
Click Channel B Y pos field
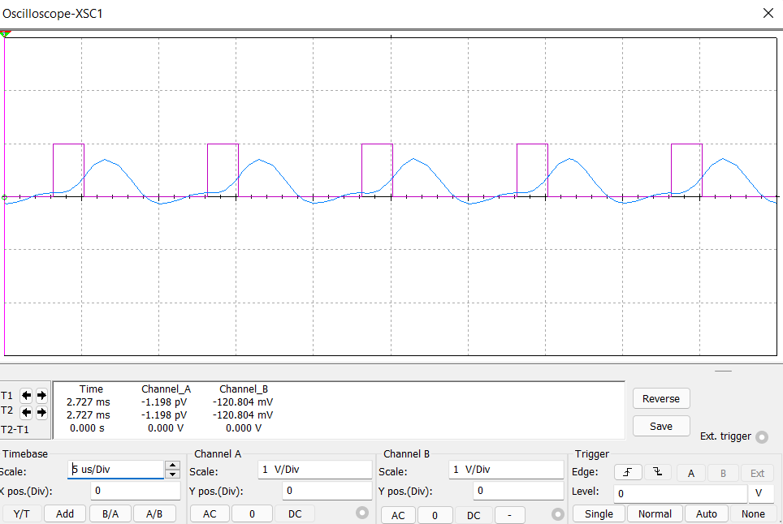click(518, 491)
